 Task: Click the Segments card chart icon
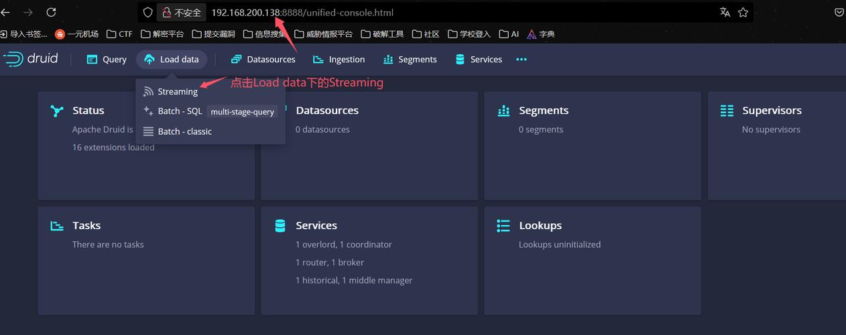point(503,111)
